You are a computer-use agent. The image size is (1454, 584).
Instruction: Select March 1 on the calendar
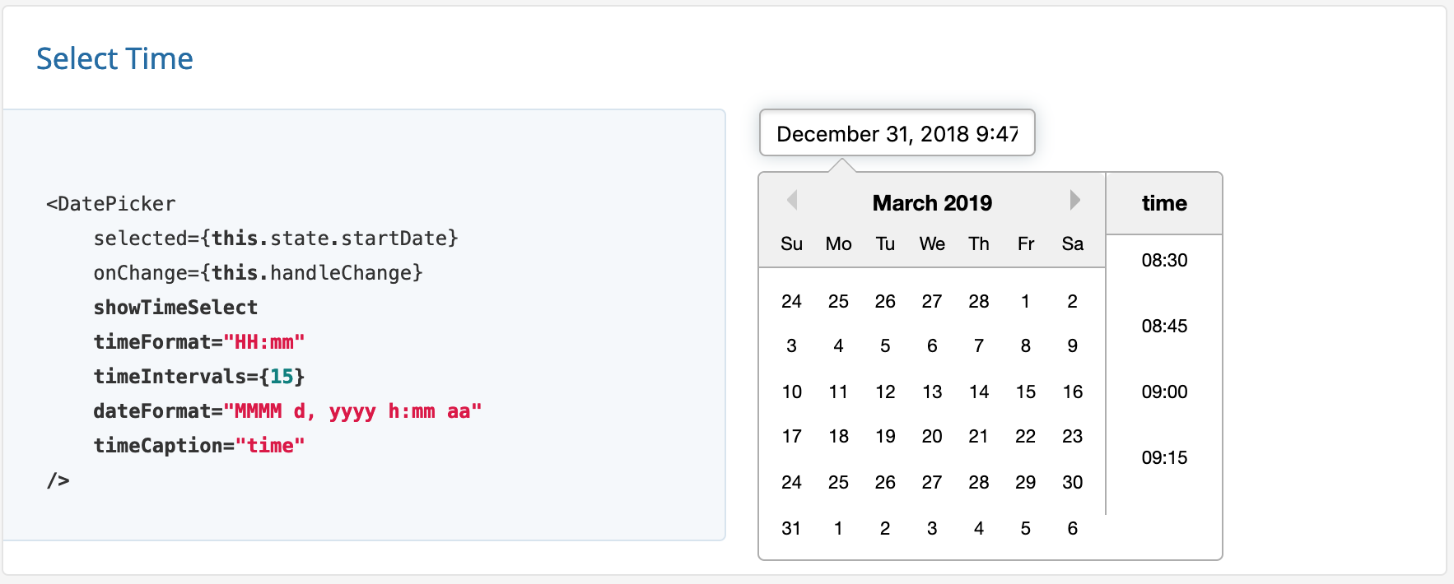click(x=1025, y=301)
